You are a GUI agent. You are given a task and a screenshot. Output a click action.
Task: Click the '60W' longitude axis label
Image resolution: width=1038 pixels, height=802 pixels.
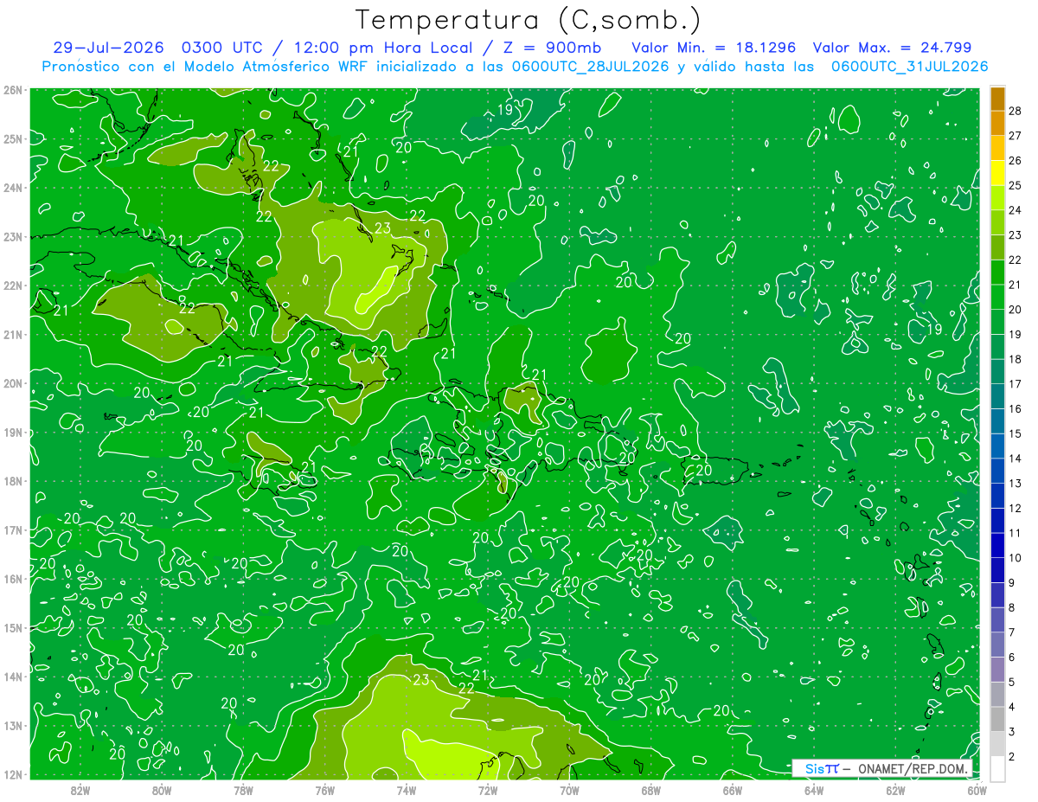pos(977,790)
